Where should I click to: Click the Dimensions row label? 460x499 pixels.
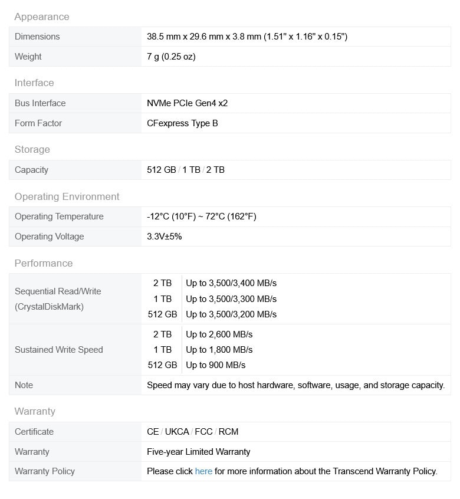37,37
